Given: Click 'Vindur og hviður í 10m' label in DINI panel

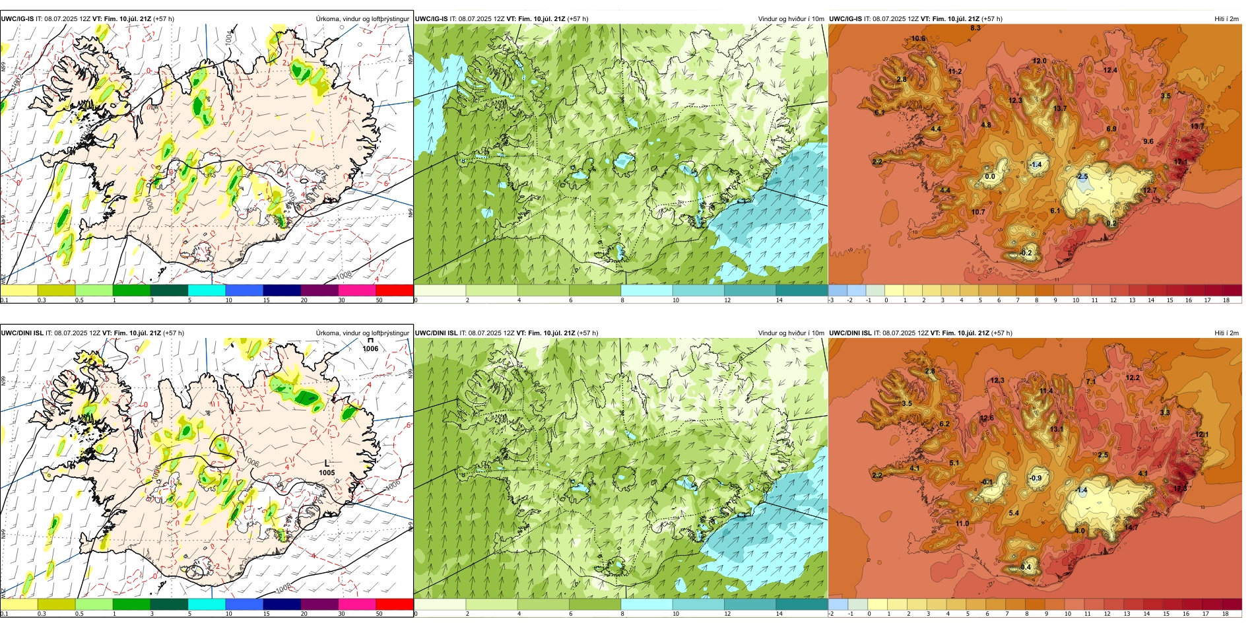Looking at the screenshot, I should [x=791, y=333].
